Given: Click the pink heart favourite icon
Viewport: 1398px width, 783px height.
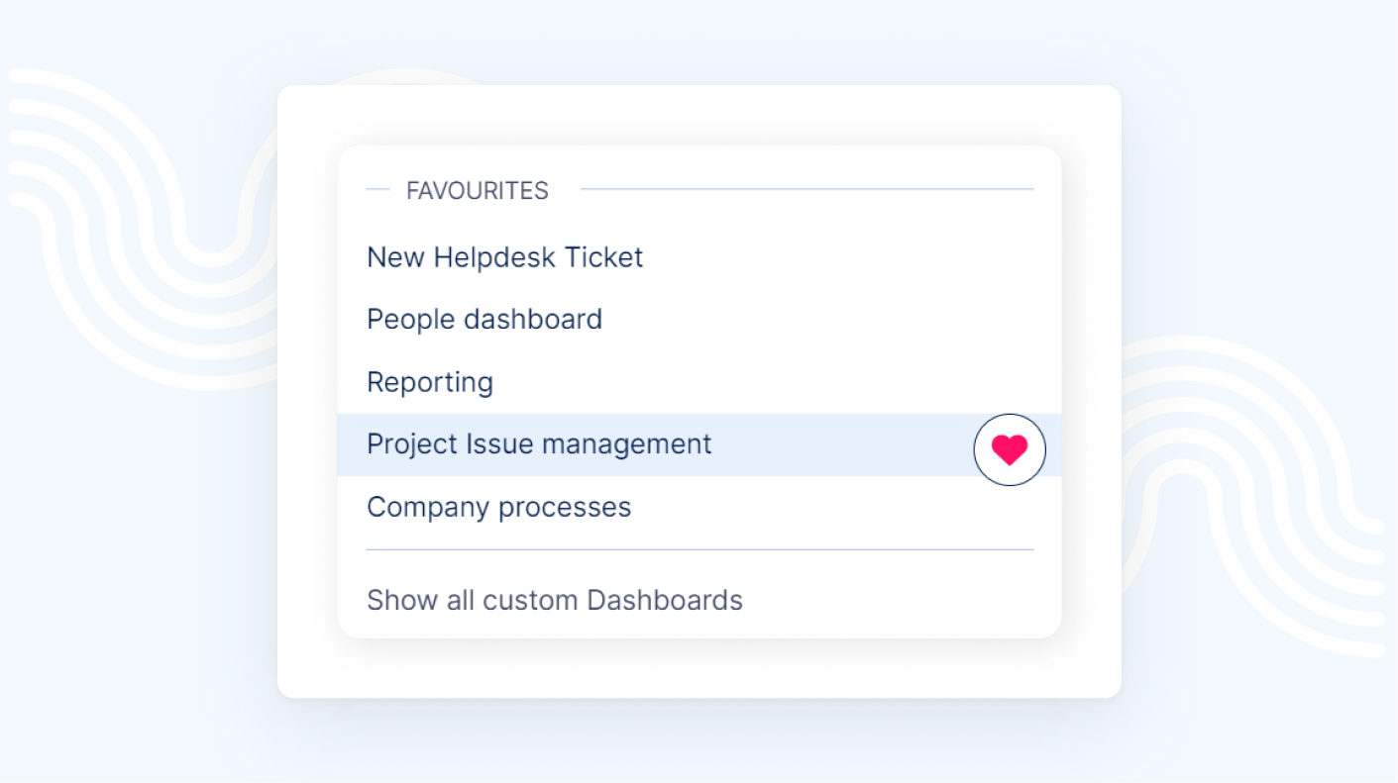Looking at the screenshot, I should 1010,450.
